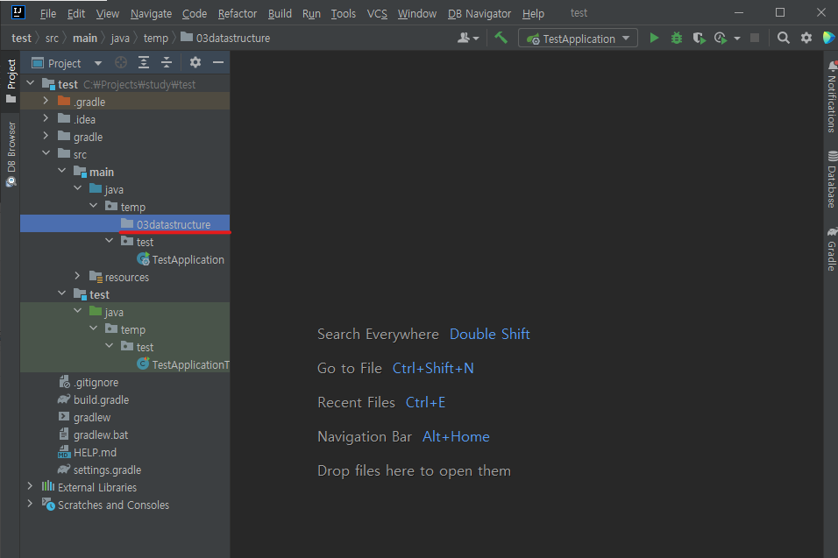Screen dimensions: 838x558
Task: Select the gradlew.bat file
Action: tap(93, 435)
